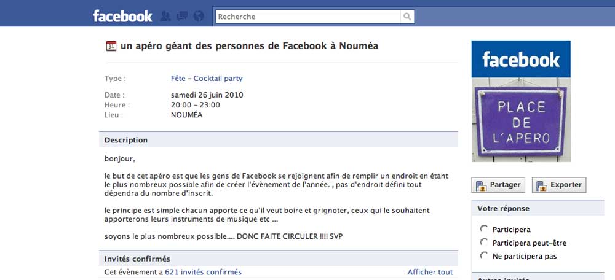Click the Exporter button label

pyautogui.click(x=566, y=185)
